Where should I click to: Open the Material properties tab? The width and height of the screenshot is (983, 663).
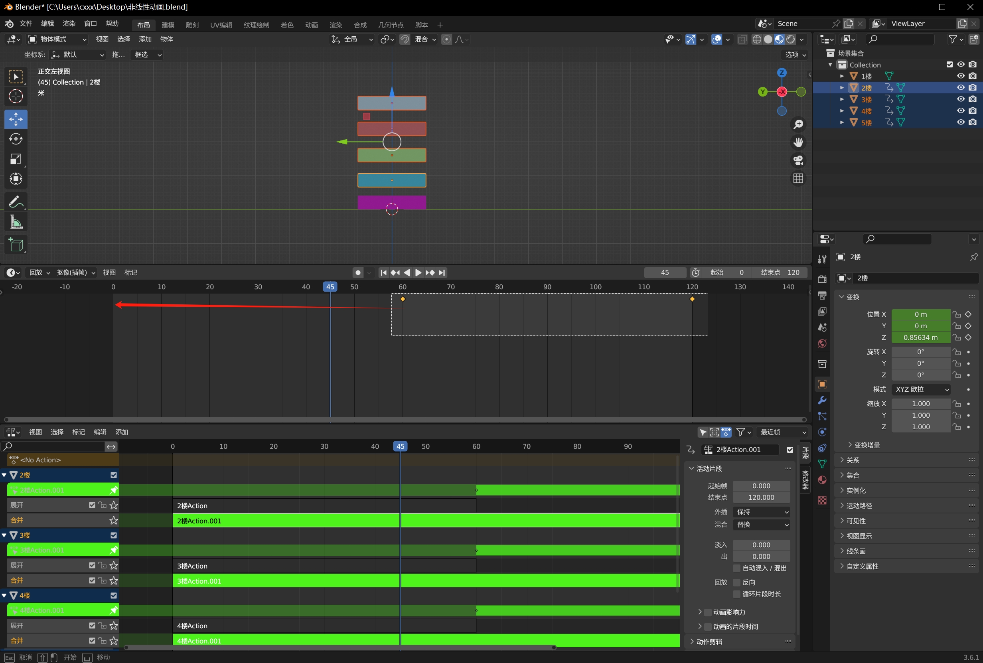[822, 480]
